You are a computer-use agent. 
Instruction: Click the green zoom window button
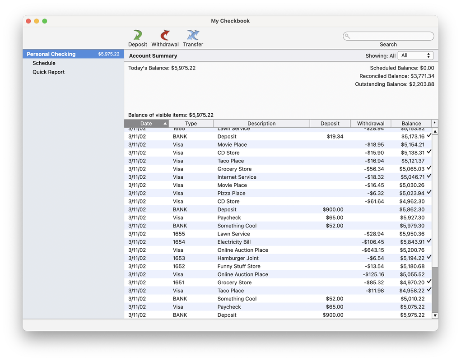(x=45, y=21)
